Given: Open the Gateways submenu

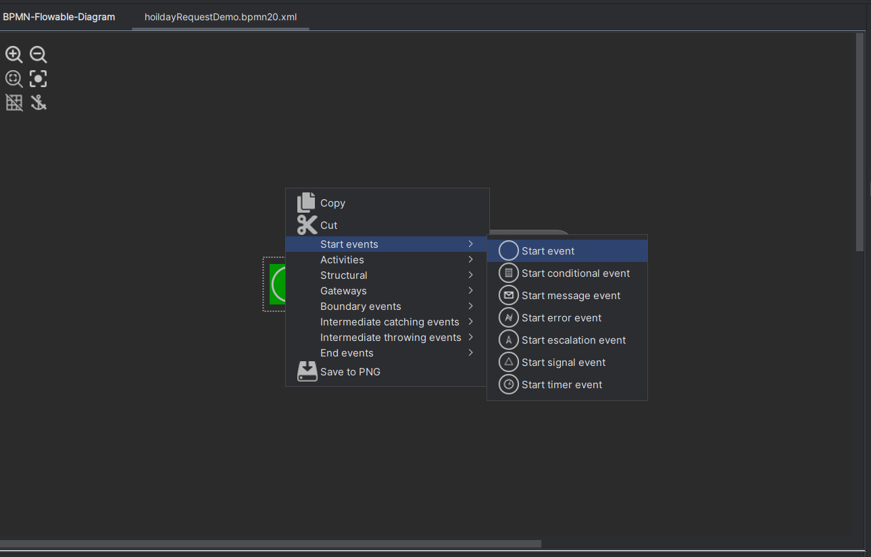Looking at the screenshot, I should [x=387, y=291].
